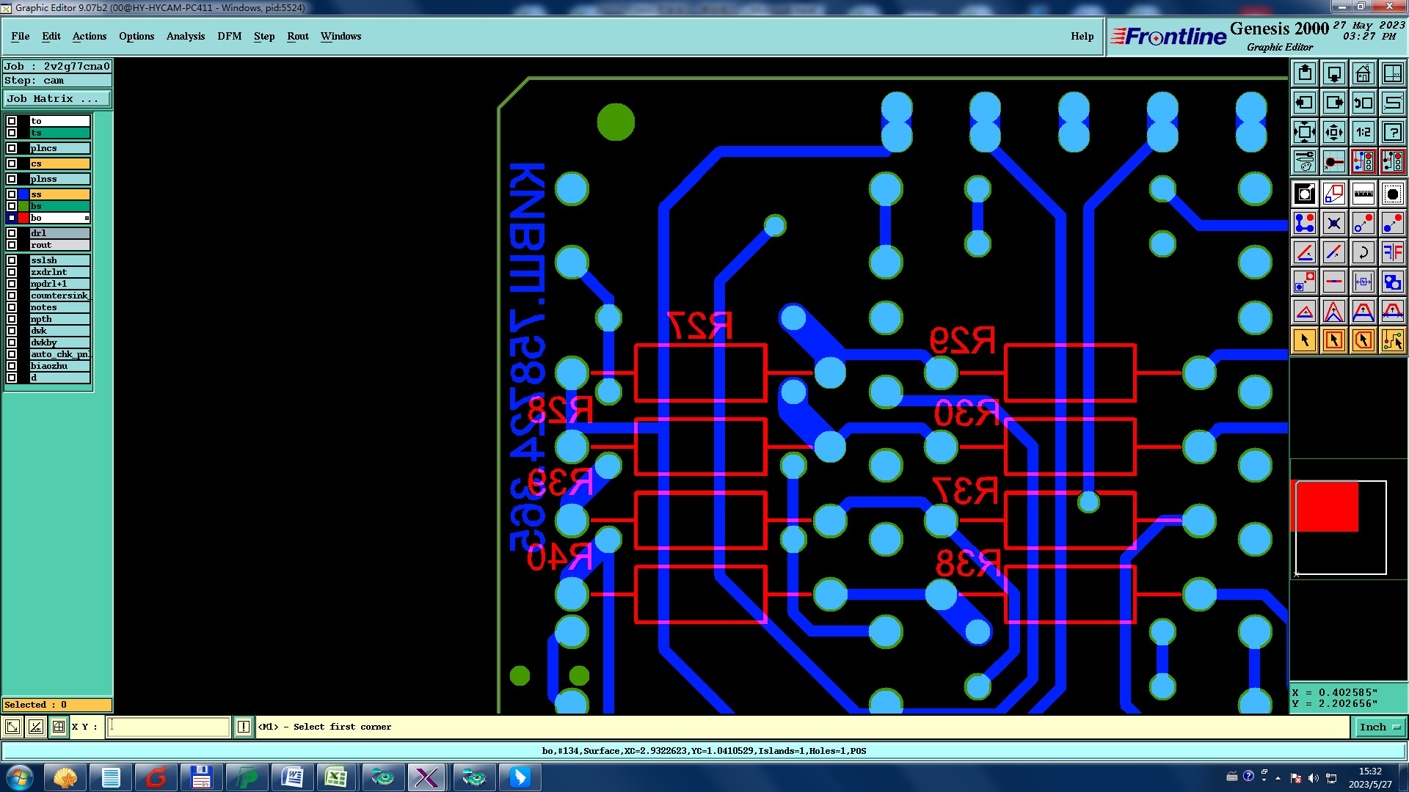The width and height of the screenshot is (1409, 792).
Task: Select the ruler measurement tool
Action: tap(1363, 194)
